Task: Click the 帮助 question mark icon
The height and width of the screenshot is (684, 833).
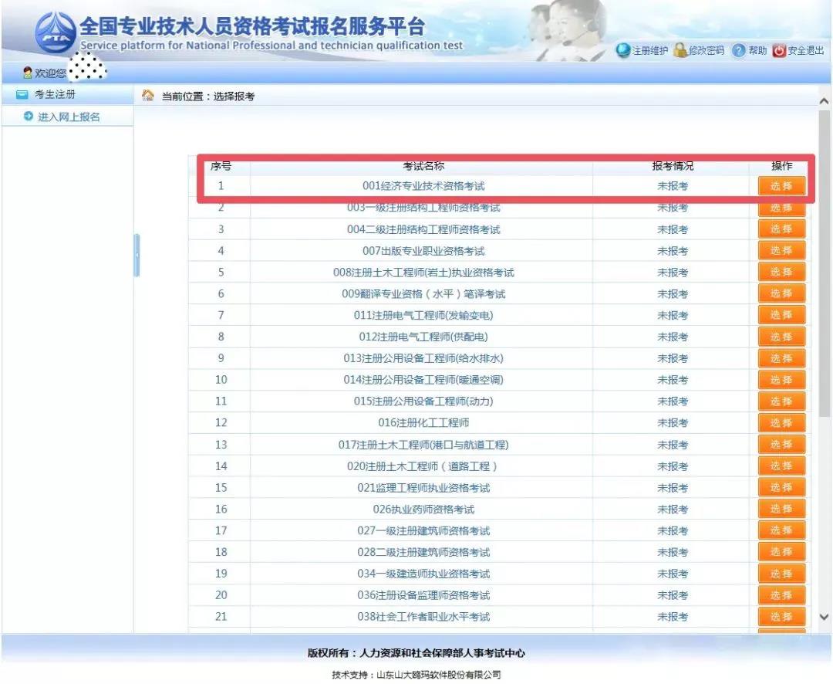Action: 738,50
